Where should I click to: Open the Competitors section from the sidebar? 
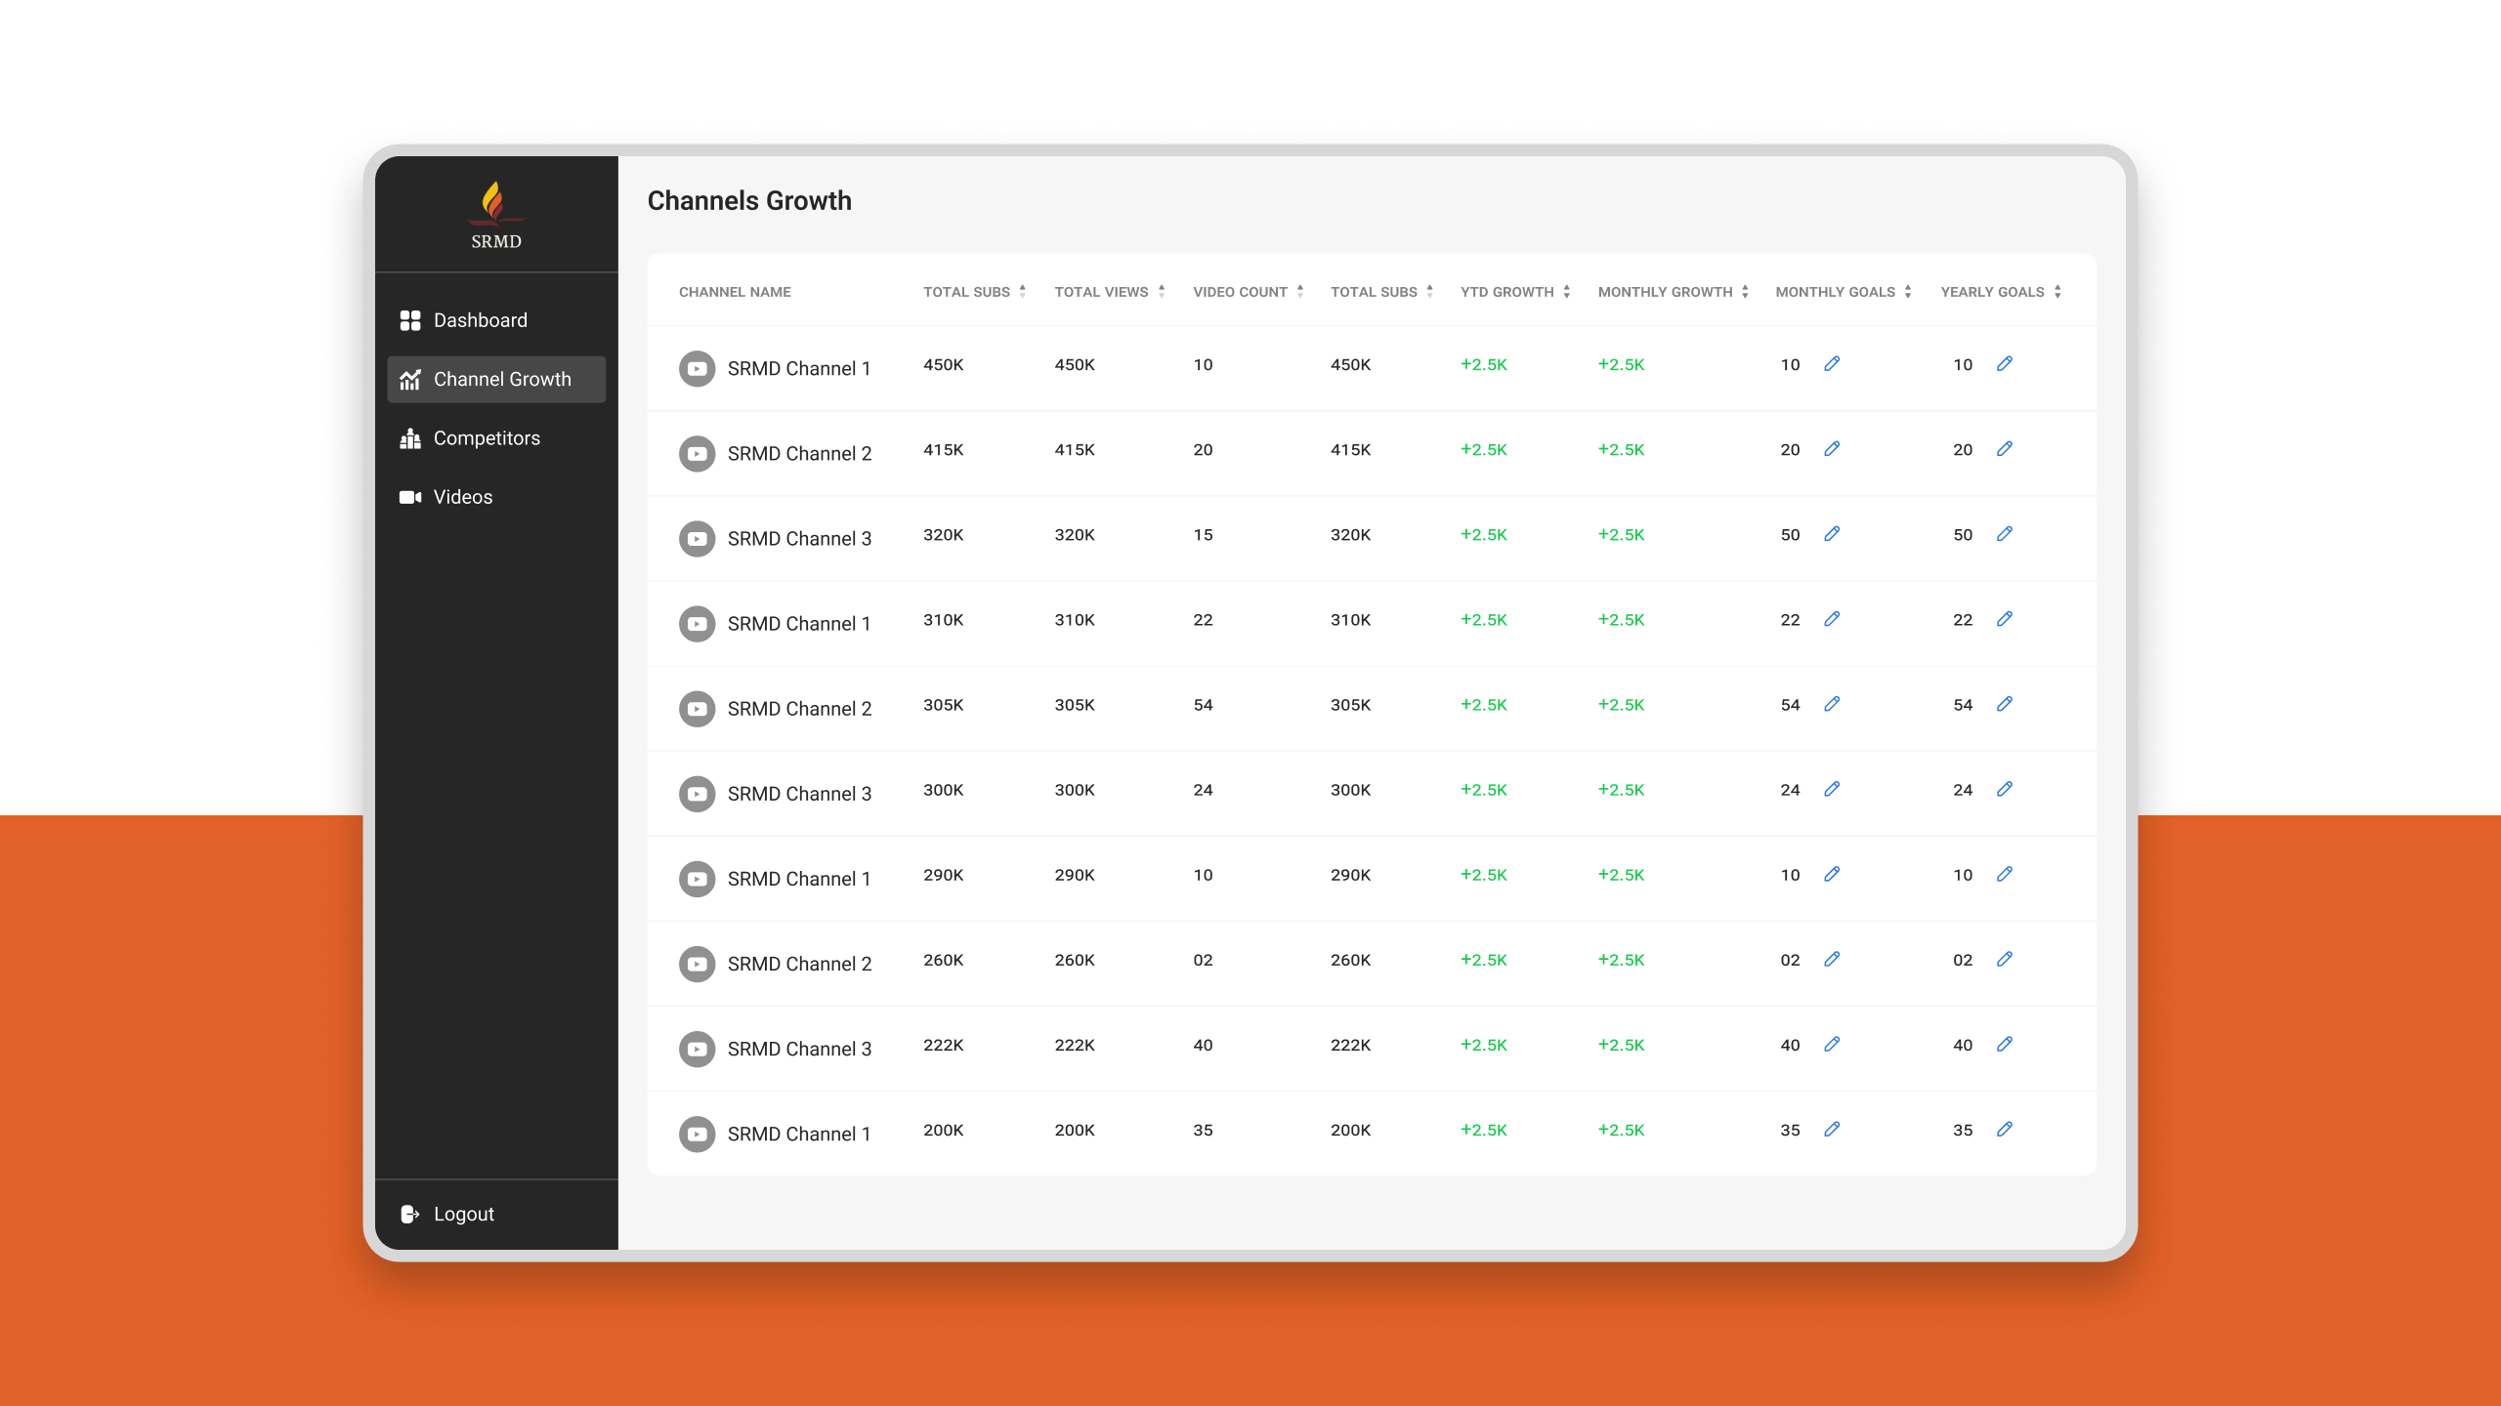[486, 437]
